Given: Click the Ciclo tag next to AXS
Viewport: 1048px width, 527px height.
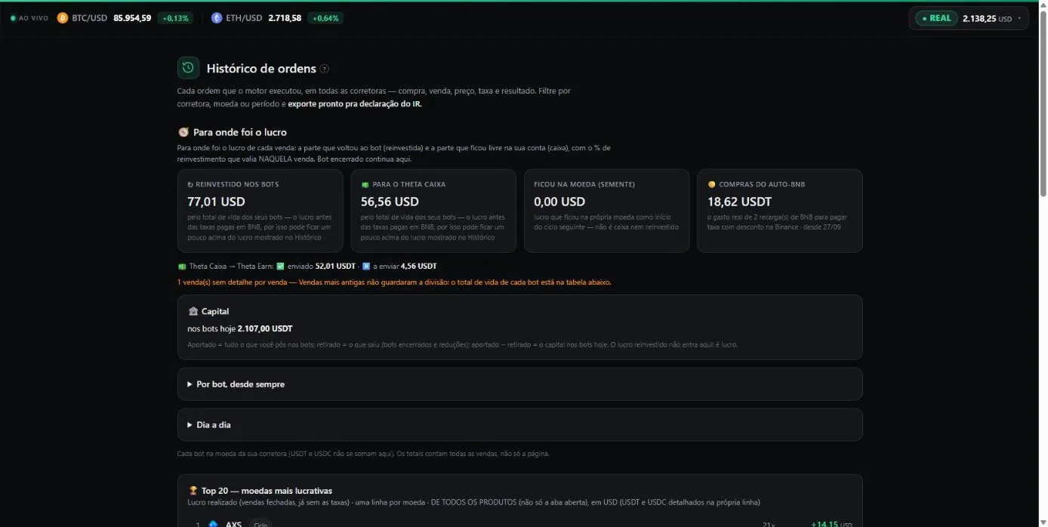Looking at the screenshot, I should point(260,524).
